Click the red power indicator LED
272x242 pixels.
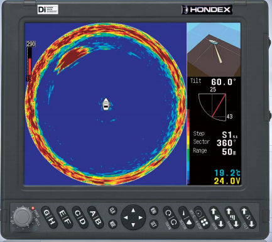coord(33,208)
